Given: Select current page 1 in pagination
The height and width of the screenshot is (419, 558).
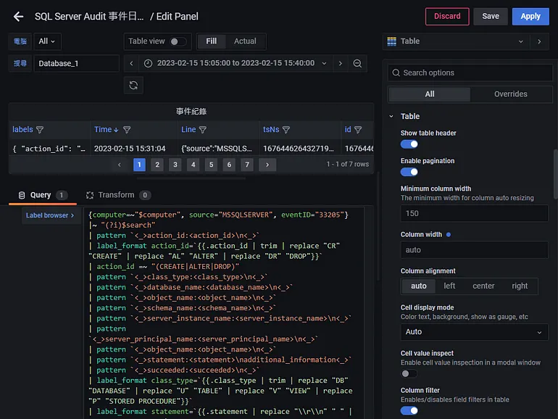Looking at the screenshot, I should click(x=139, y=165).
